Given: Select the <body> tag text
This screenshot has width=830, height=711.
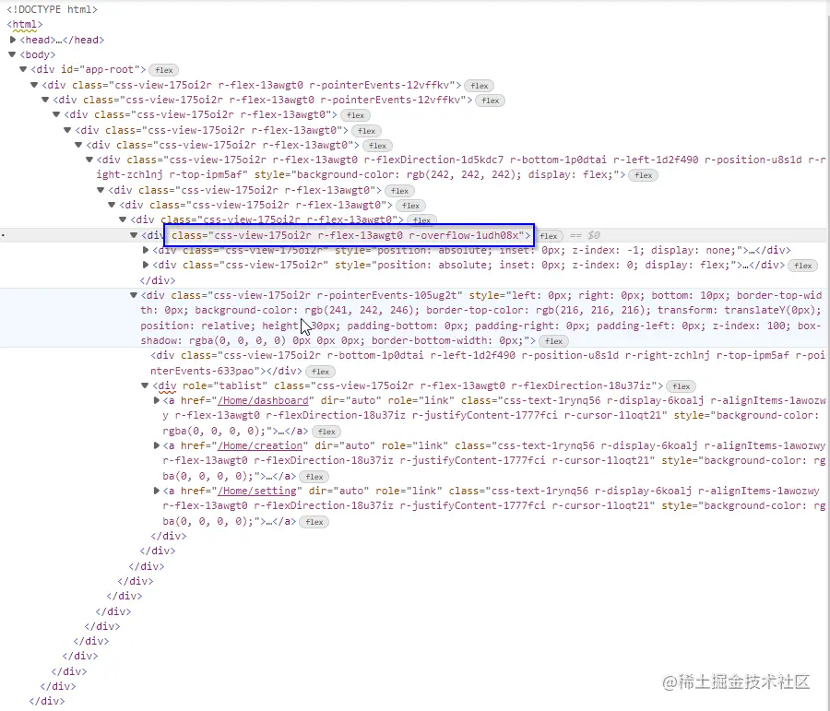Looking at the screenshot, I should [38, 54].
